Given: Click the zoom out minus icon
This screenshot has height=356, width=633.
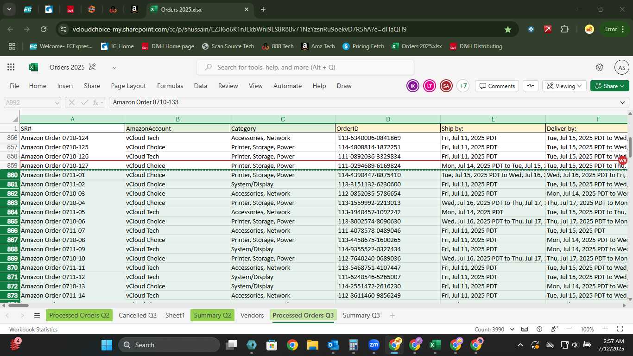Looking at the screenshot, I should click(x=569, y=329).
